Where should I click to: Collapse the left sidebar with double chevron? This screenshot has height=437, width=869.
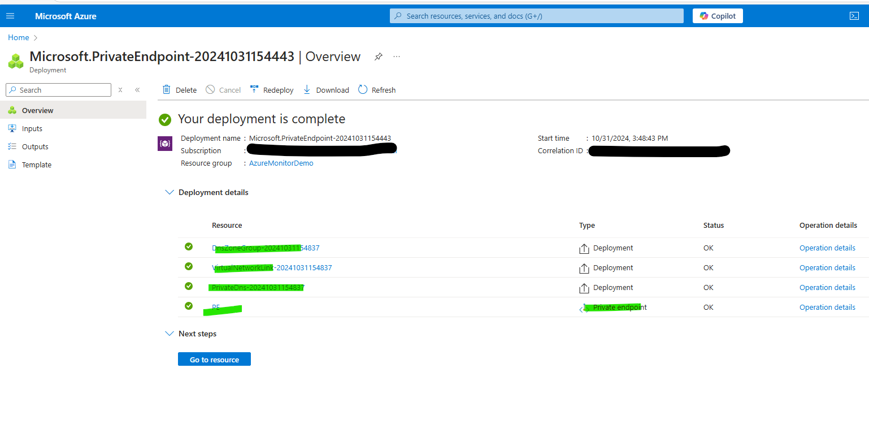point(137,90)
